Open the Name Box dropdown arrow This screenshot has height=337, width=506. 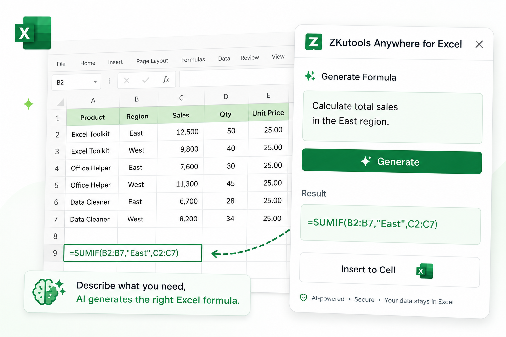click(x=95, y=81)
